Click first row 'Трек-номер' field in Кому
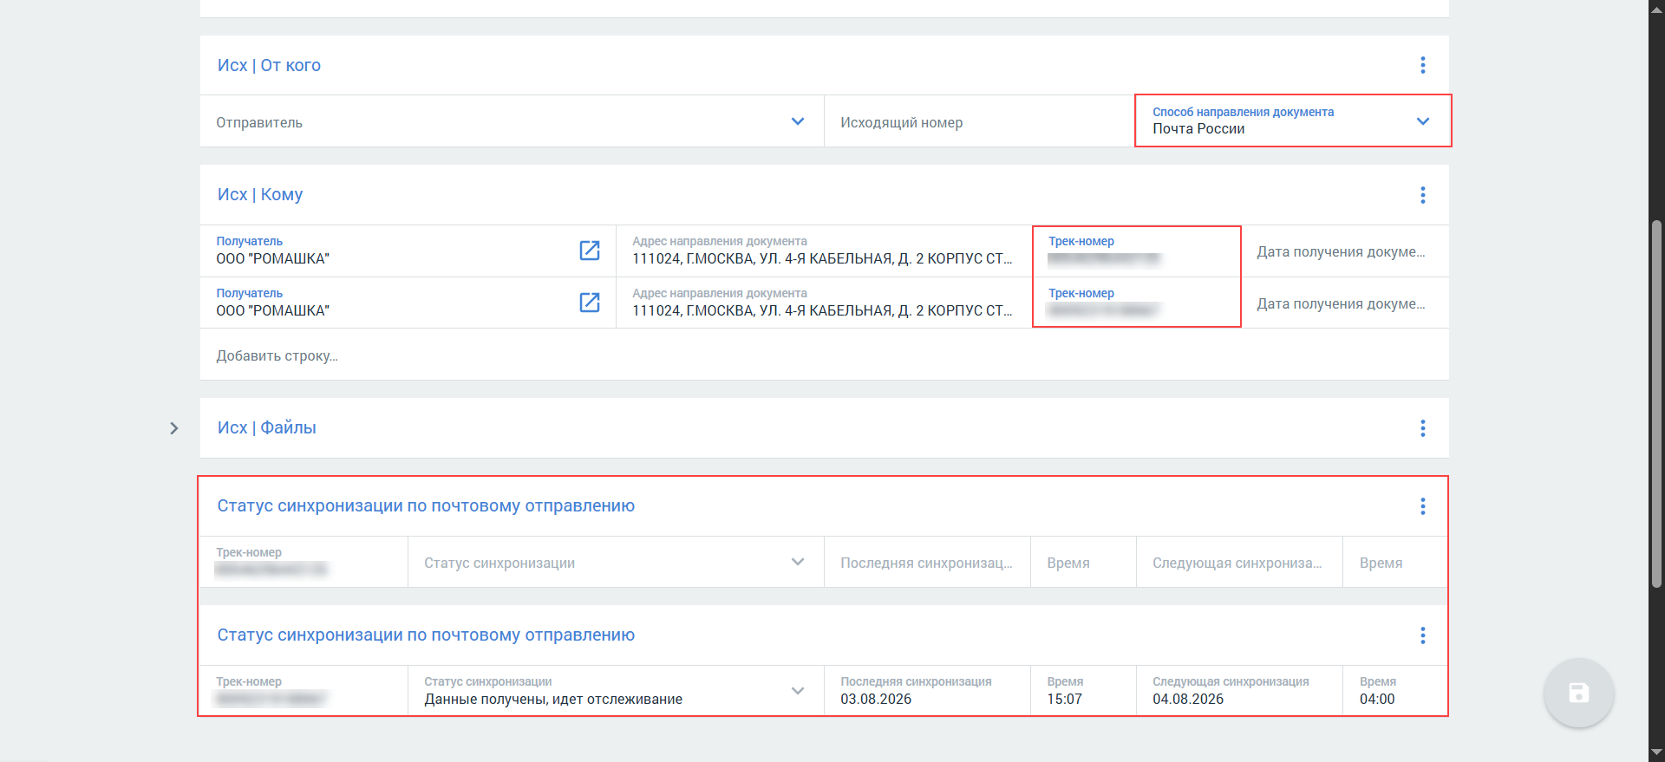 pos(1137,251)
